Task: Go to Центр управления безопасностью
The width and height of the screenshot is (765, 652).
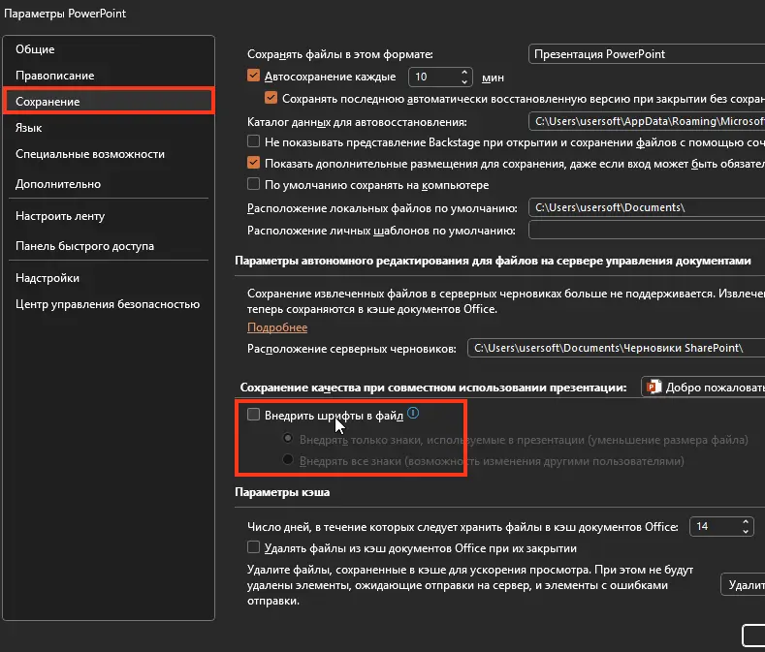Action: pos(107,304)
